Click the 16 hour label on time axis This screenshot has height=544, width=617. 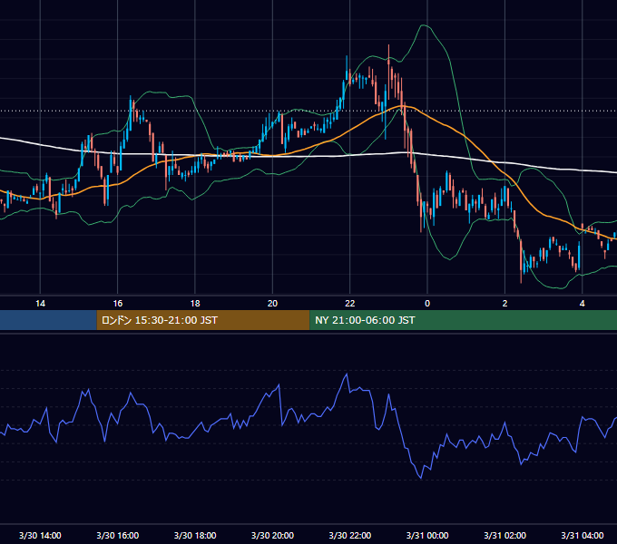click(x=118, y=304)
